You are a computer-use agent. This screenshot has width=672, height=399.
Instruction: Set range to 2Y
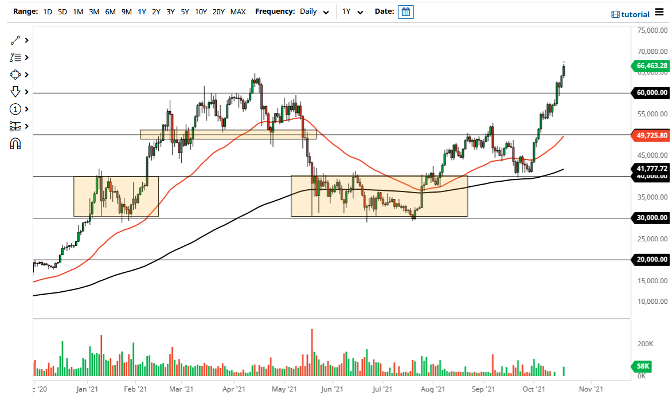point(157,12)
